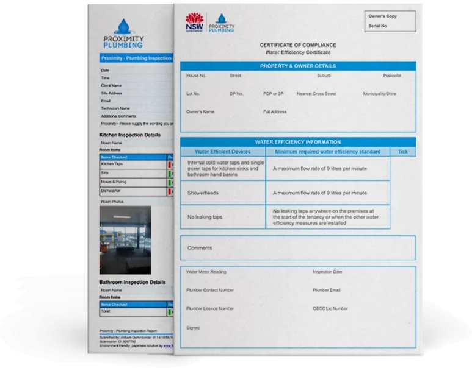Click the 'Signed' label
Image resolution: width=472 pixels, height=368 pixels.
(193, 328)
